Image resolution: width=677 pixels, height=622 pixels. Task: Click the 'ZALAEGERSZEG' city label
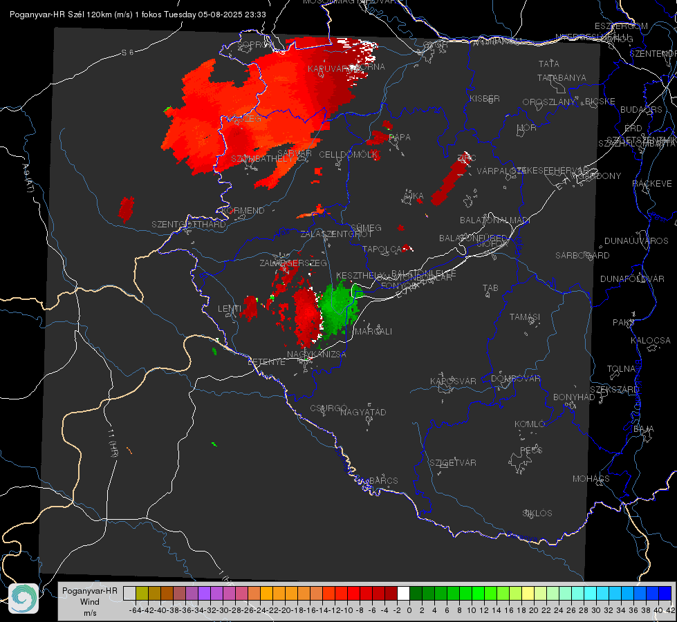click(293, 263)
